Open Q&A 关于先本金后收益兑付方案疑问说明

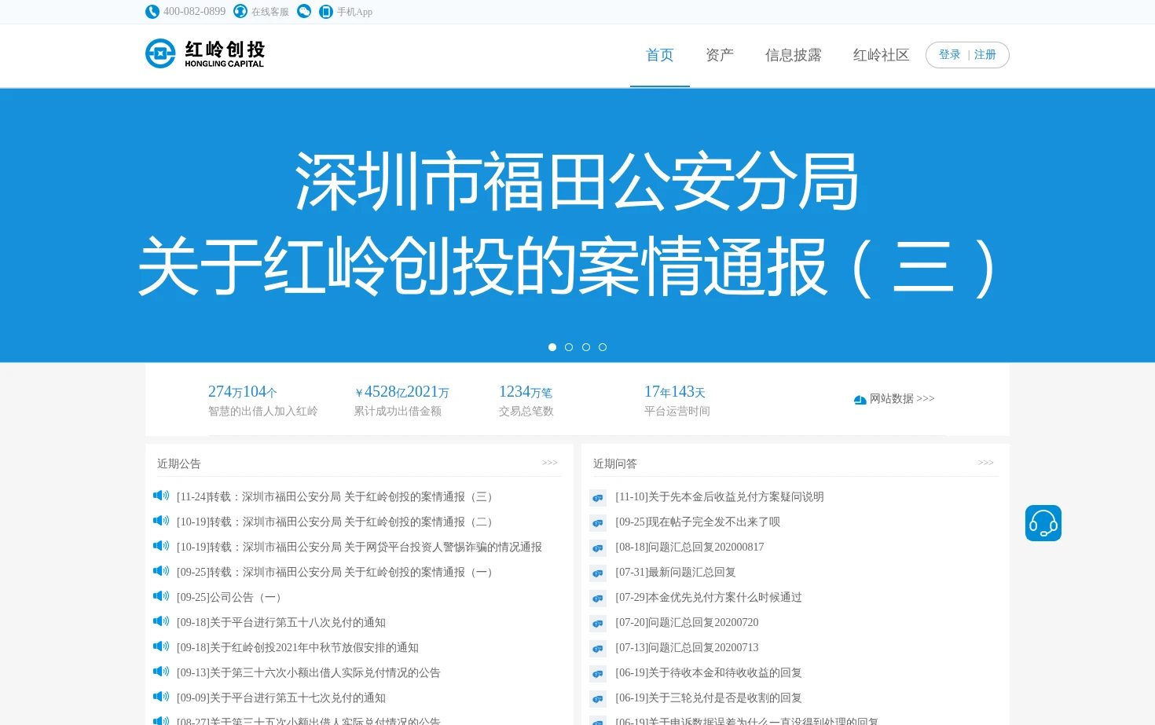(x=720, y=496)
